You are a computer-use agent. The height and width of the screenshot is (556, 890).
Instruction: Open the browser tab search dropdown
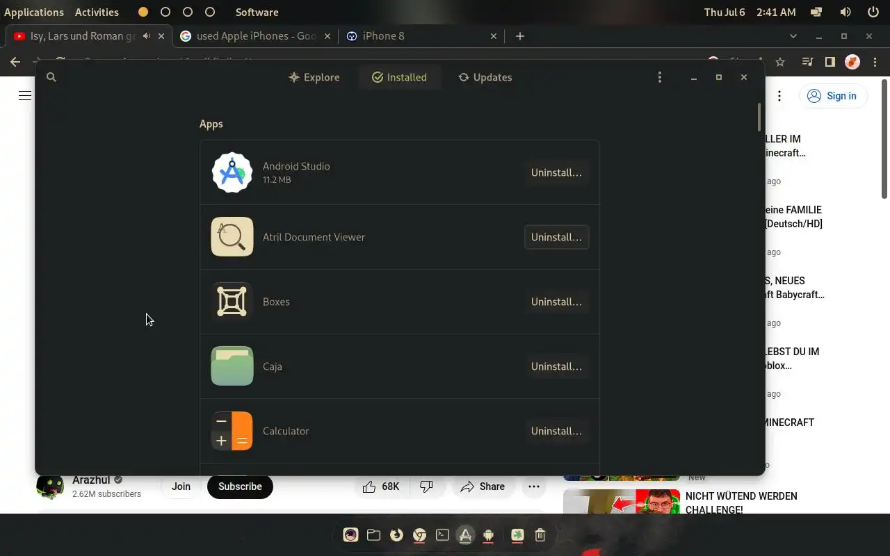(x=793, y=36)
